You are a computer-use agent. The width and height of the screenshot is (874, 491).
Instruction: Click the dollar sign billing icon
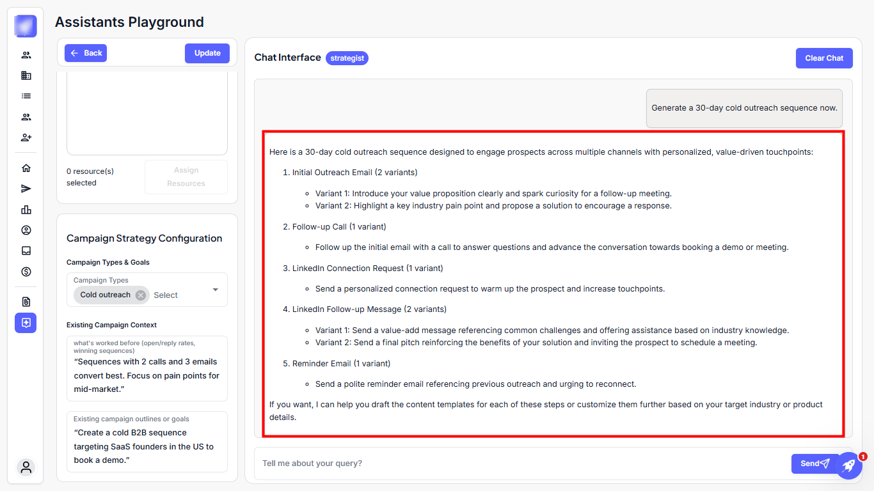(26, 272)
